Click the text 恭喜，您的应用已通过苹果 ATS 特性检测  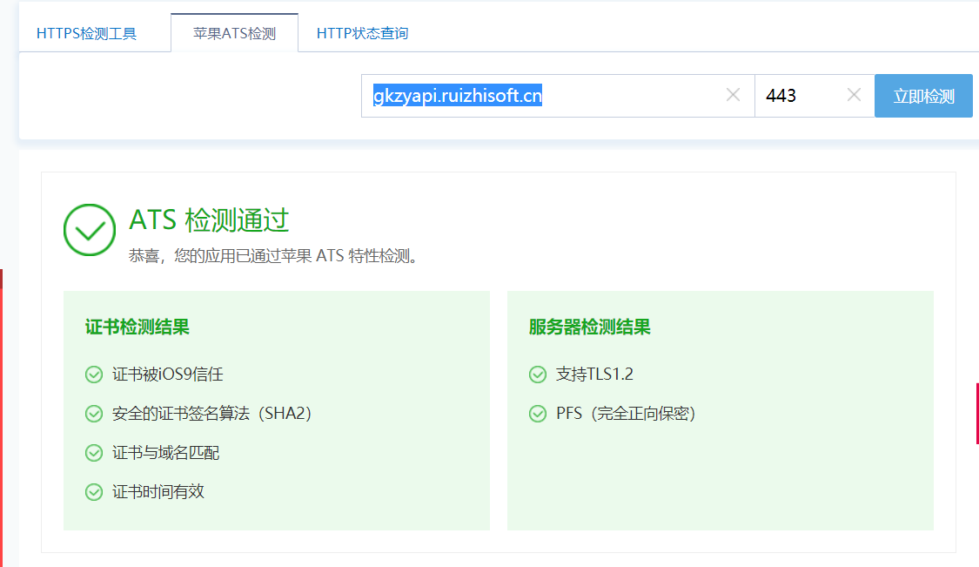[x=273, y=256]
